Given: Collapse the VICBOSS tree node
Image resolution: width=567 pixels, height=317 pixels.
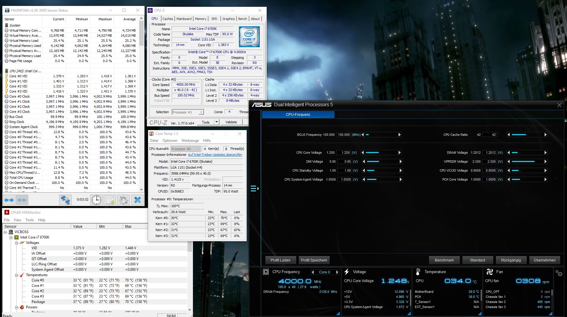Looking at the screenshot, I should (x=5, y=232).
